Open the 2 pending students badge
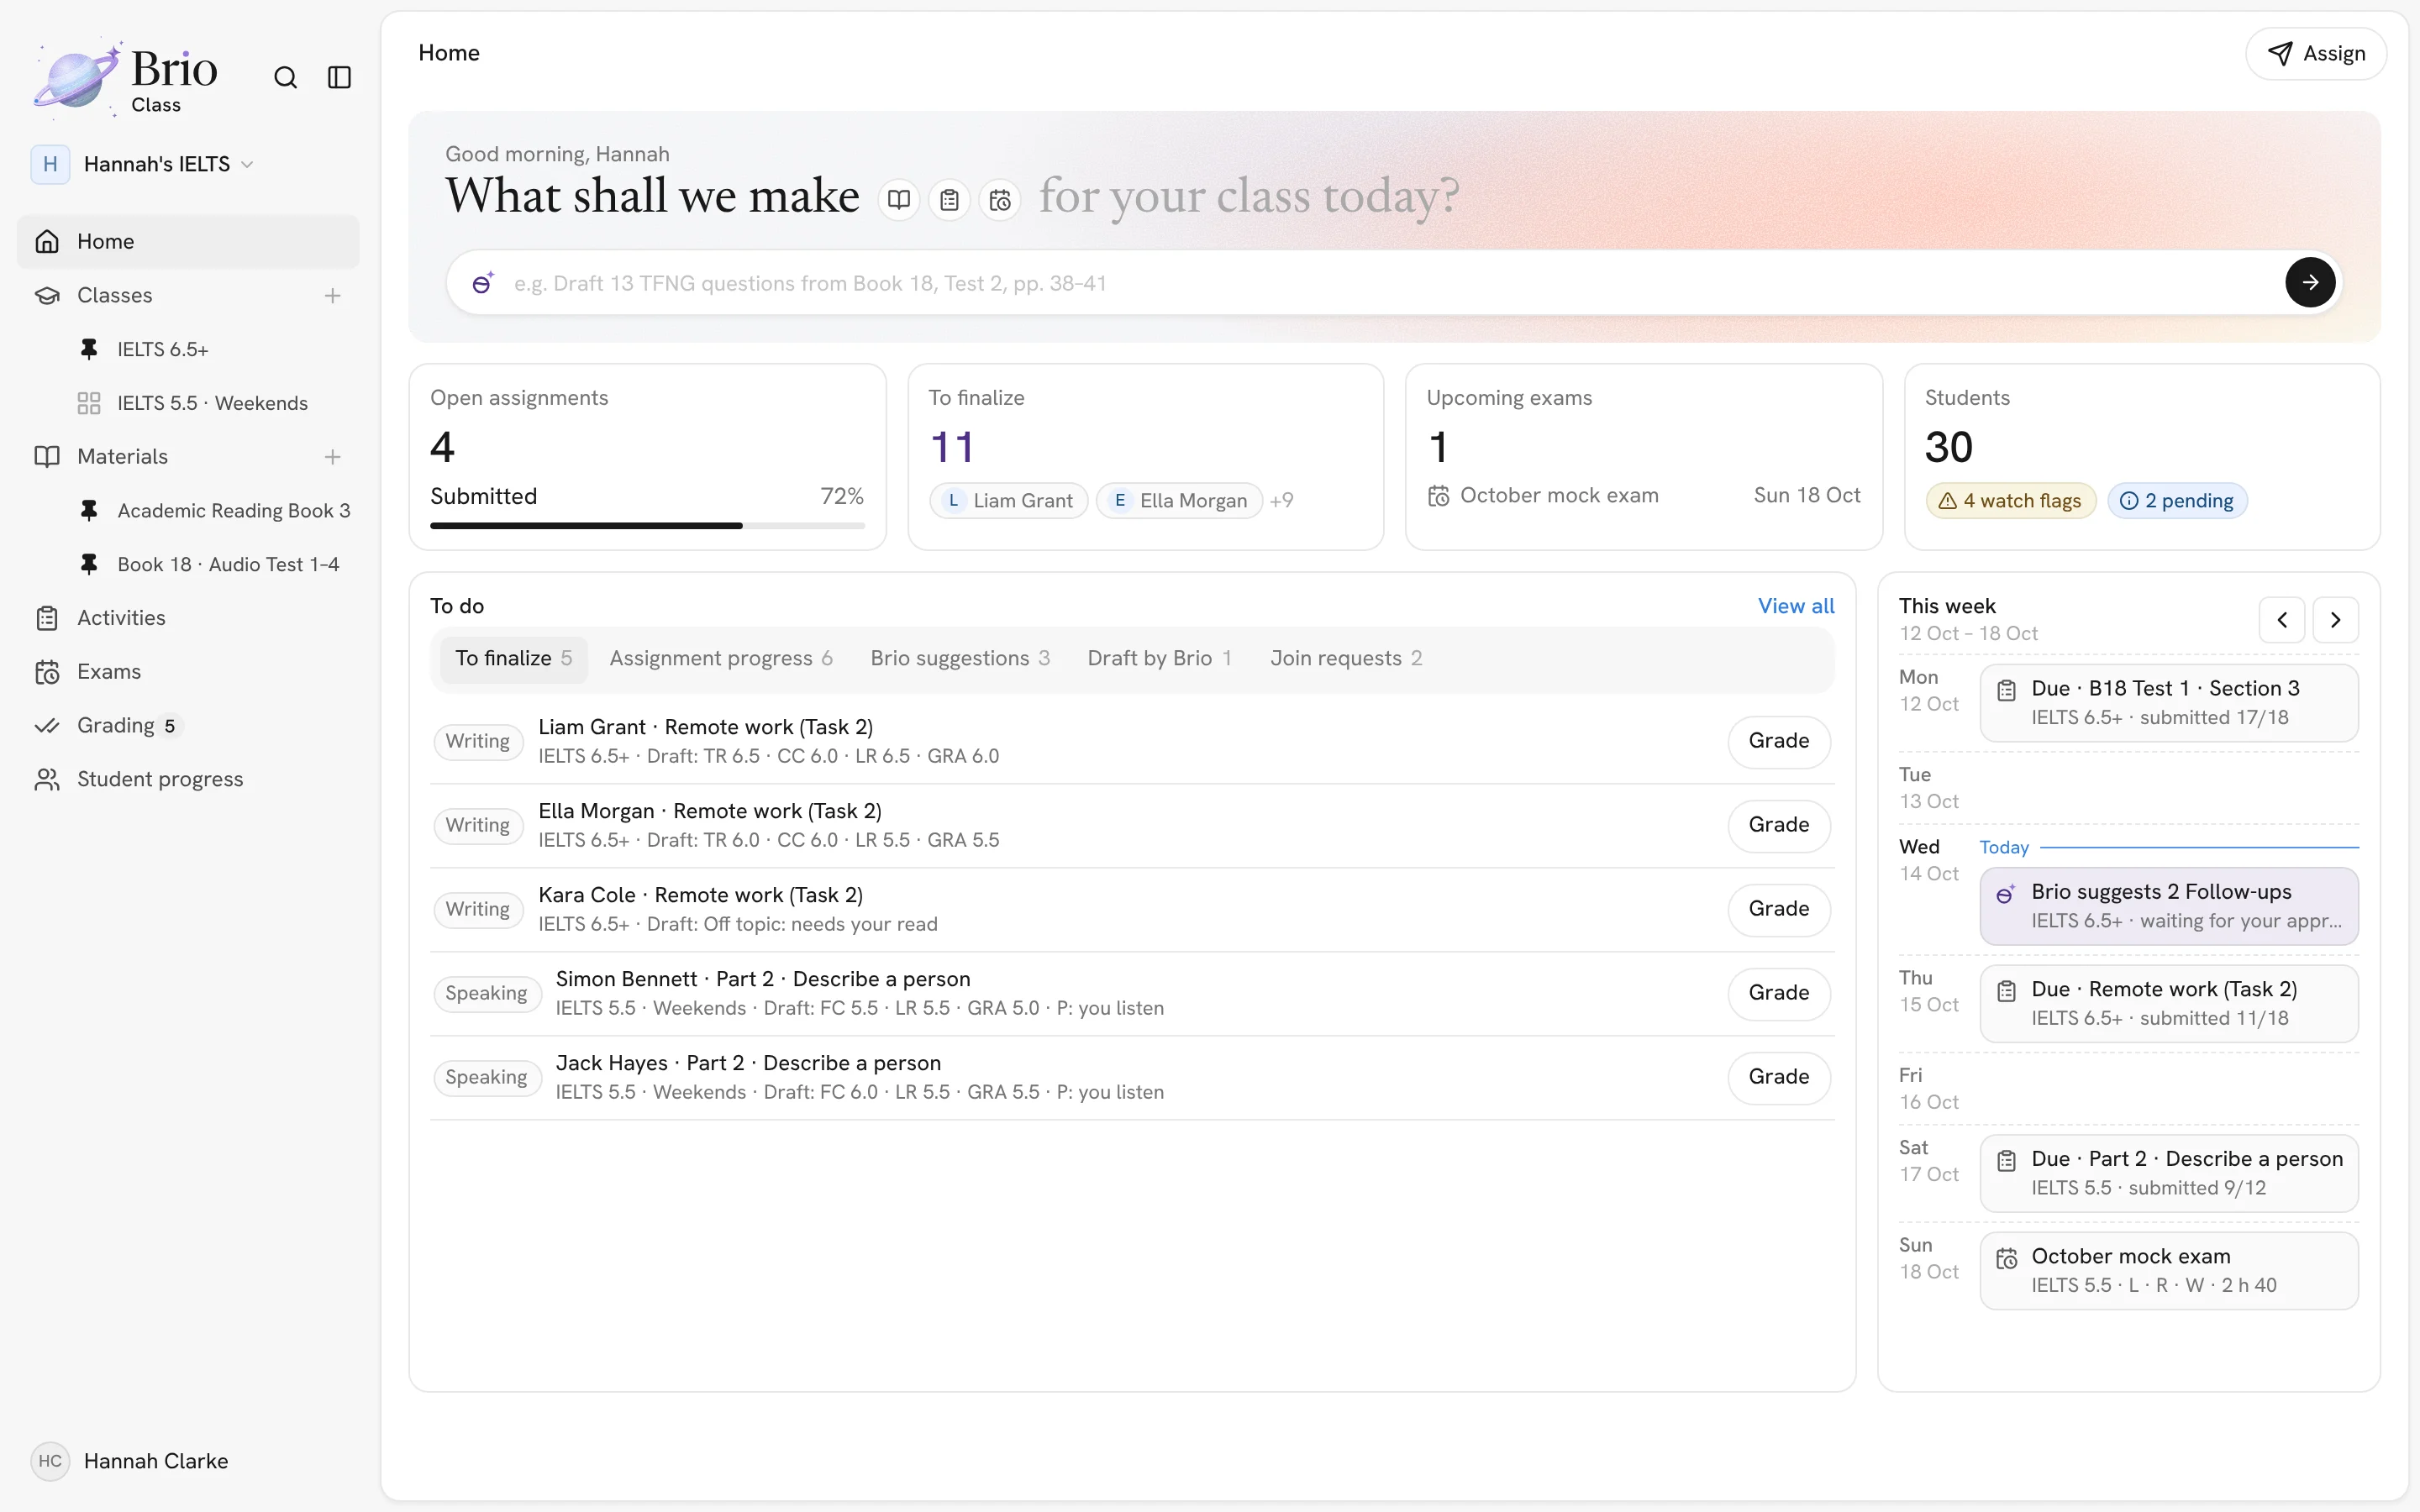 pyautogui.click(x=2177, y=500)
